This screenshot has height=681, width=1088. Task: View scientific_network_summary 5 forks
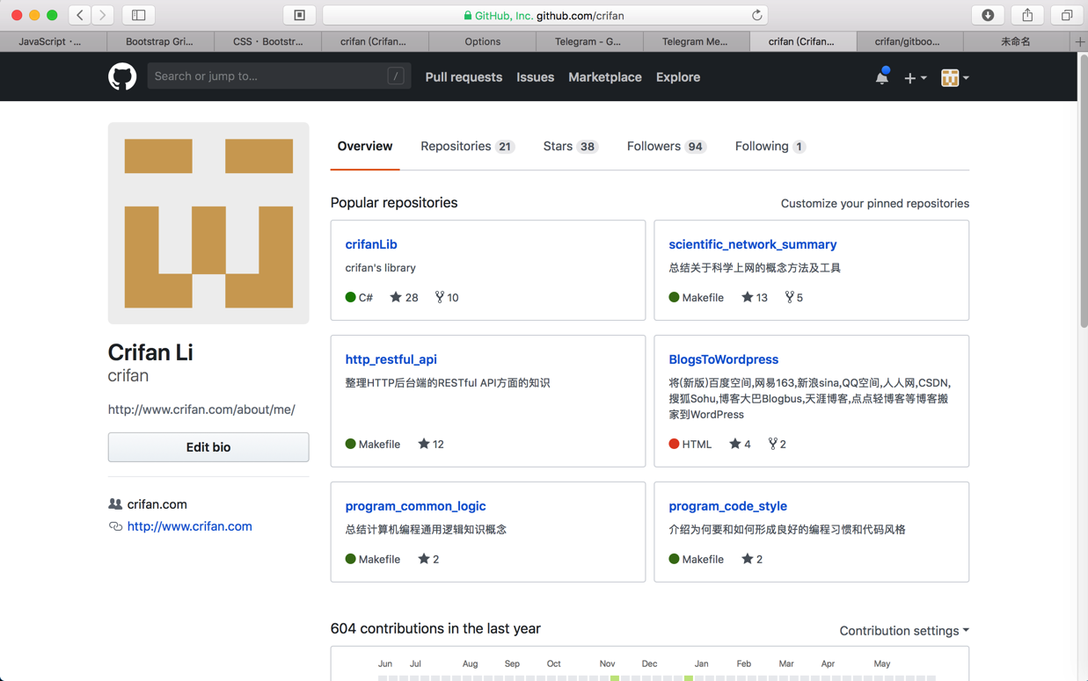pos(793,298)
